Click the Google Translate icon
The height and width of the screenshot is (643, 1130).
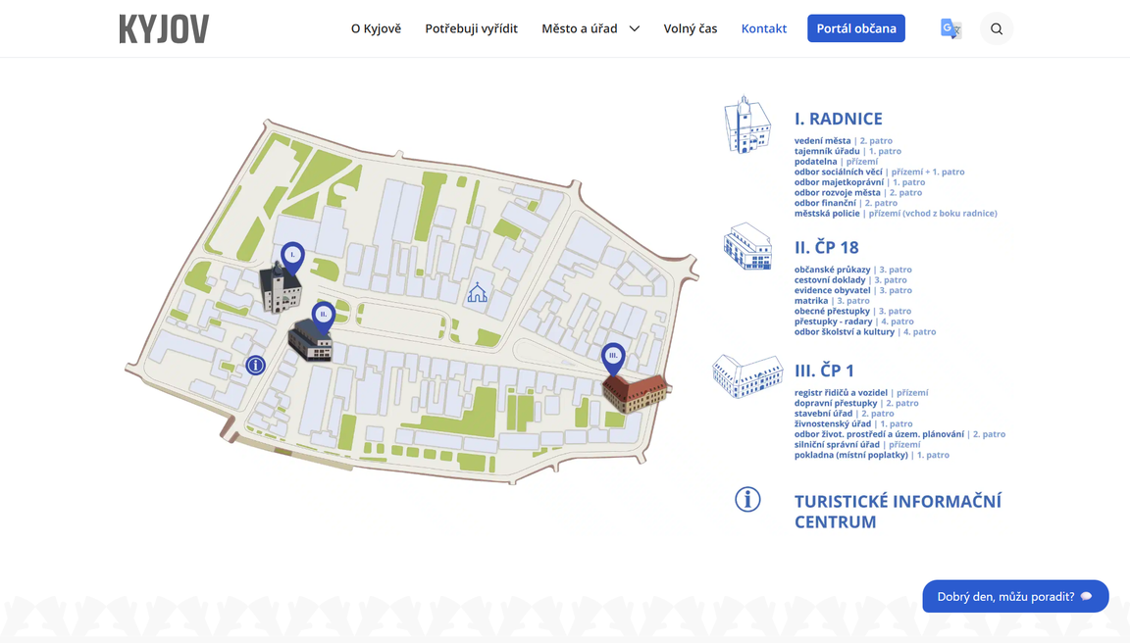pyautogui.click(x=950, y=28)
